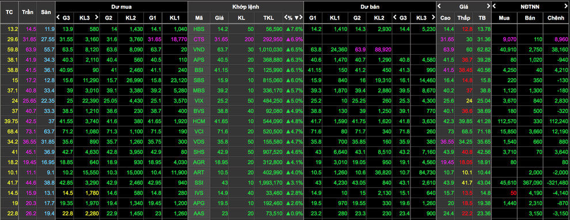Screen dimensions: 570x220
Task: Select the TC reference price header
Action: click(x=9, y=12)
